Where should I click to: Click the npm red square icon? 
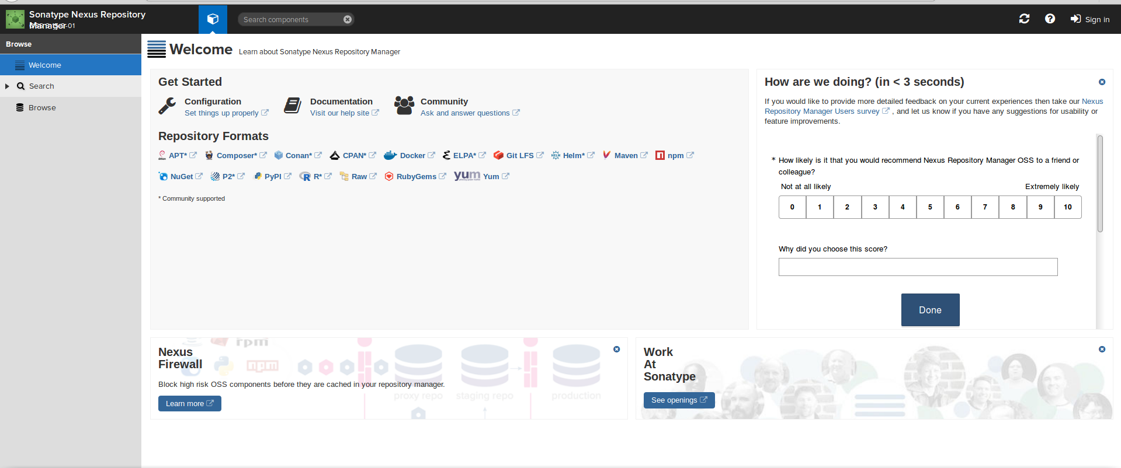tap(660, 155)
